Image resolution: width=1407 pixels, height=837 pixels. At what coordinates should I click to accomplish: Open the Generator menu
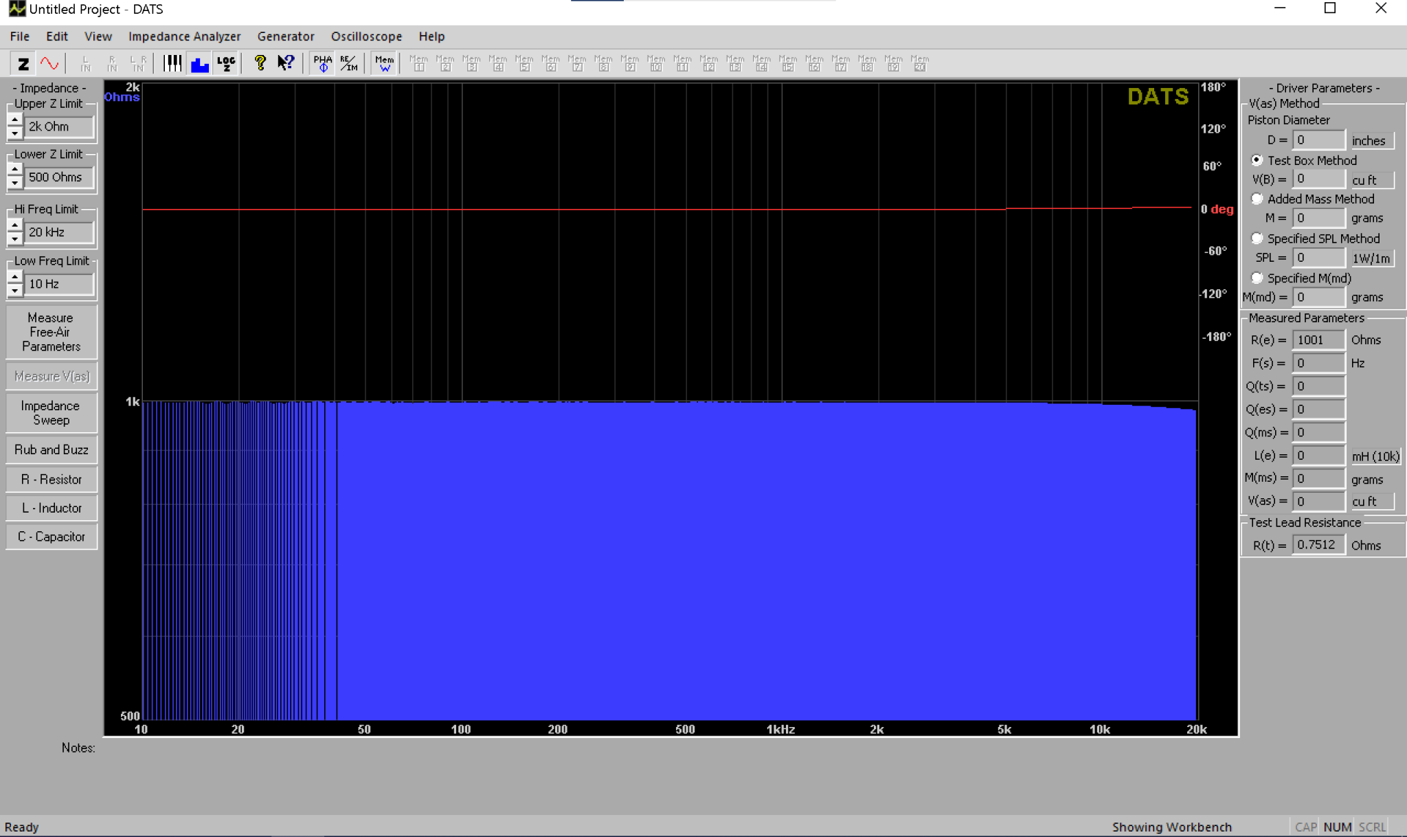[x=286, y=36]
